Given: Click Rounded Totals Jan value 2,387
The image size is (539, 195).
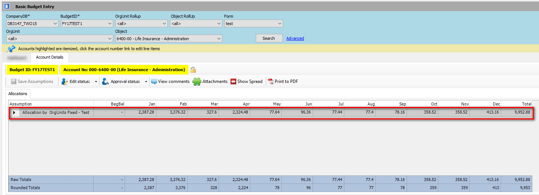Looking at the screenshot, I should pyautogui.click(x=140, y=188).
